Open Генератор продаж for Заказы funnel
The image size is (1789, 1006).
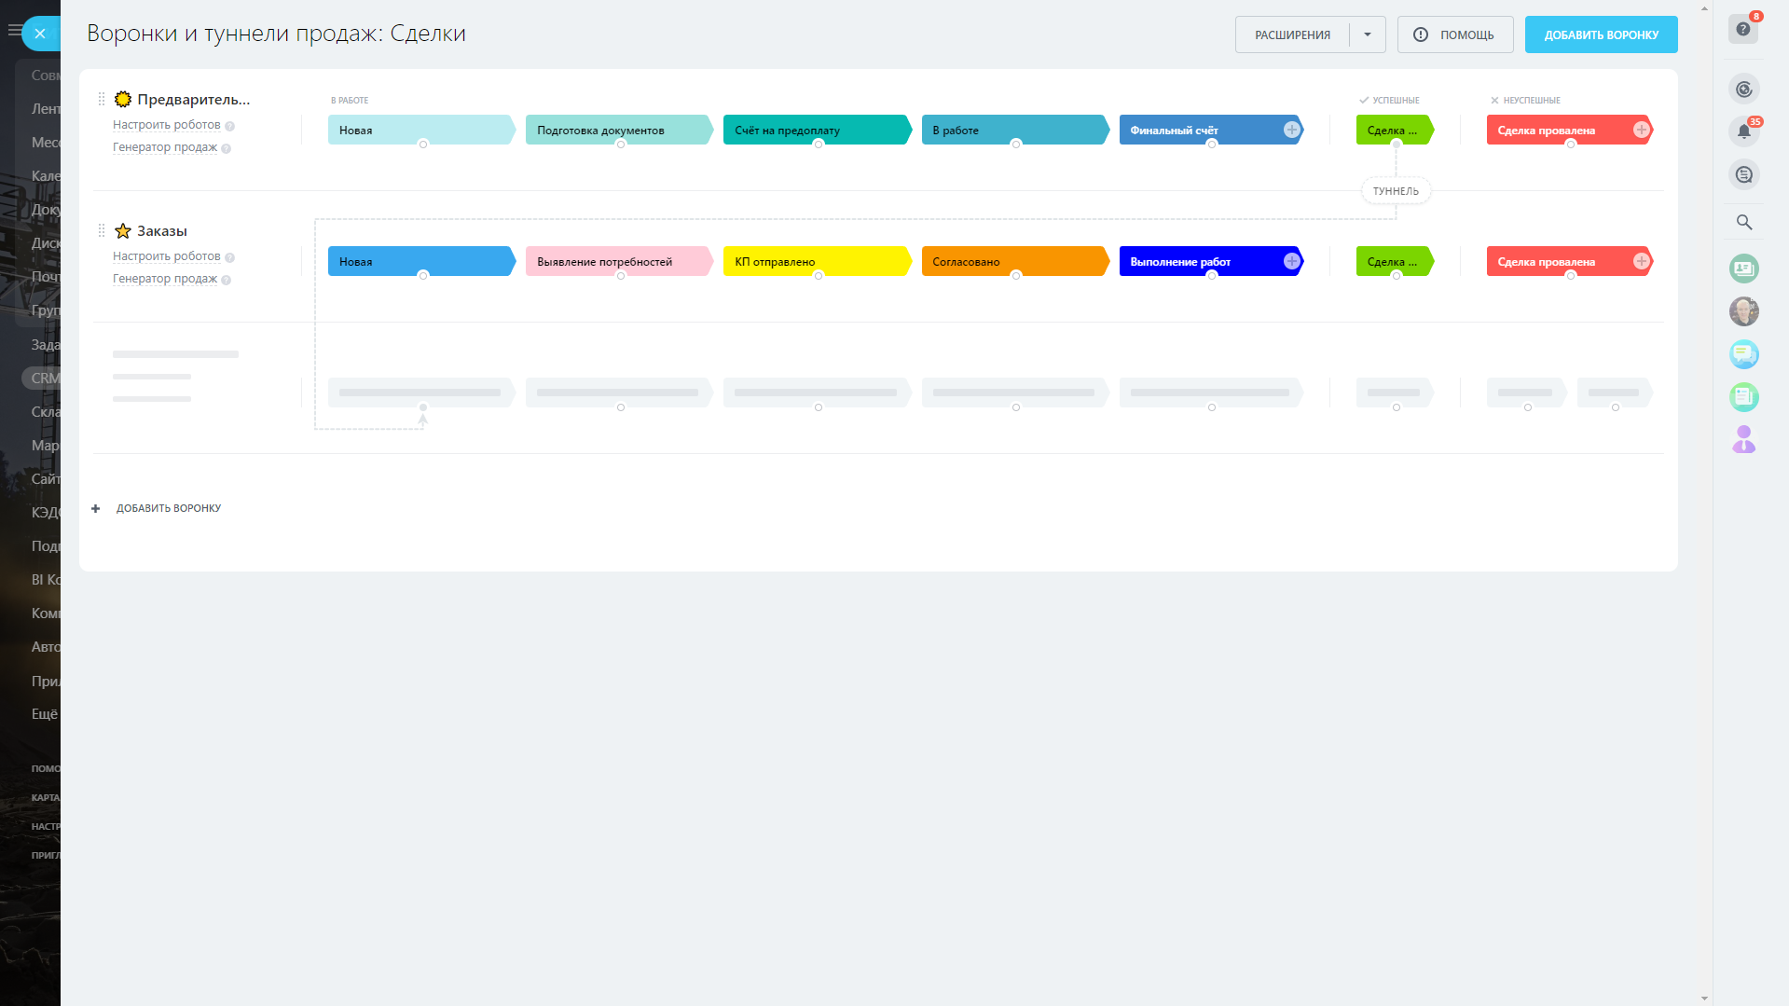(165, 279)
